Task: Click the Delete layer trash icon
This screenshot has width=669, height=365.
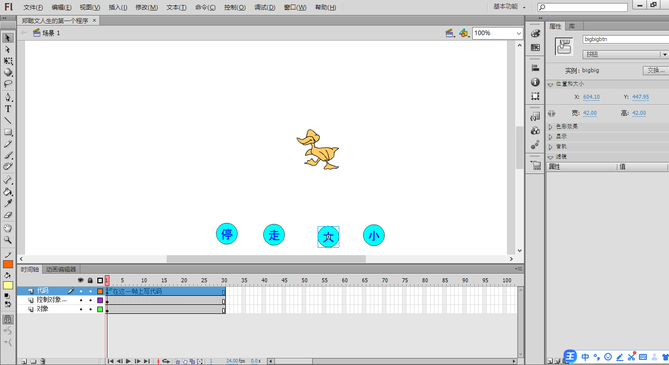Action: pos(43,361)
